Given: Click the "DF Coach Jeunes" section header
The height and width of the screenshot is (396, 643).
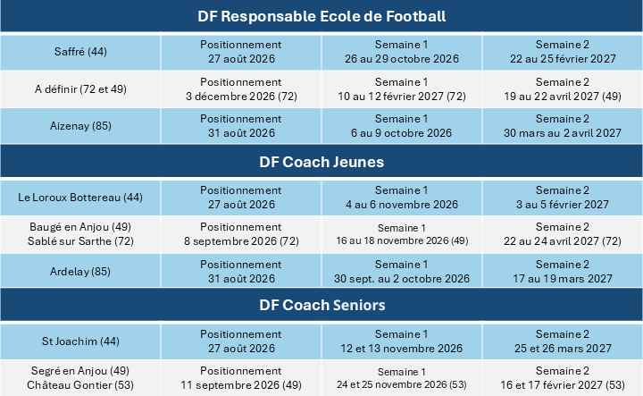Looking at the screenshot, I should point(321,161).
